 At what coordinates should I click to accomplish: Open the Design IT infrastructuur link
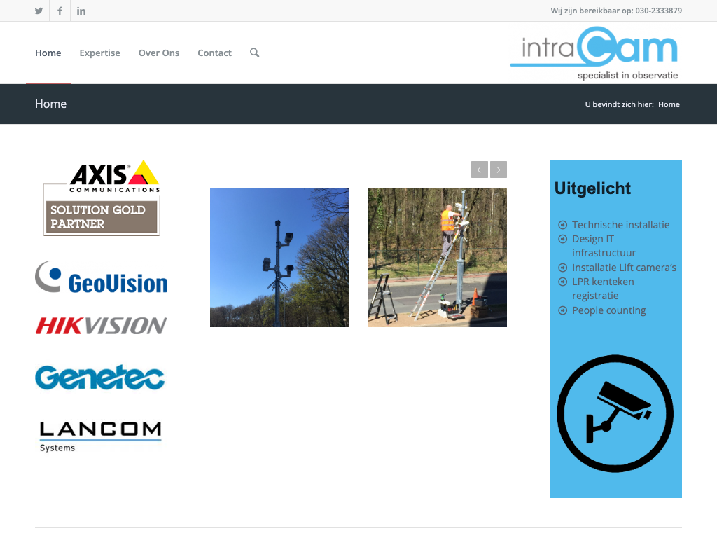pyautogui.click(x=604, y=246)
